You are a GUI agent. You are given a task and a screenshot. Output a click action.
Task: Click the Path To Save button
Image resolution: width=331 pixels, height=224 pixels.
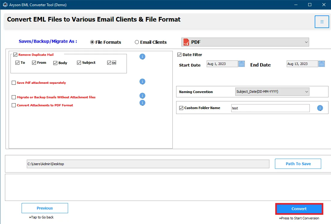(x=298, y=164)
